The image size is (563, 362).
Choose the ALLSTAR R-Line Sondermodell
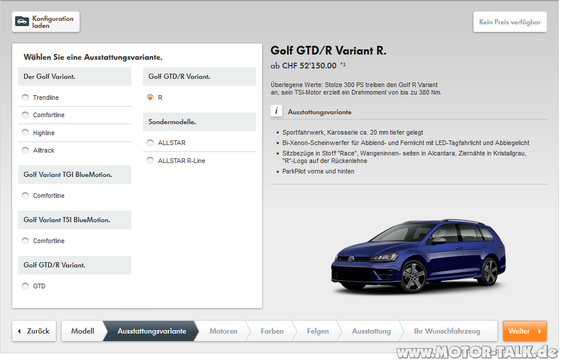click(x=150, y=161)
